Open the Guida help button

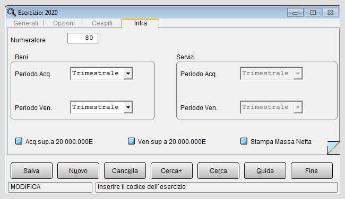point(265,171)
